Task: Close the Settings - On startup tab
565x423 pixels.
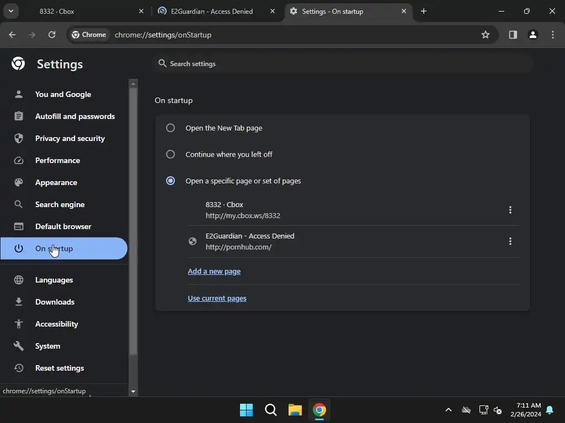Action: coord(403,11)
